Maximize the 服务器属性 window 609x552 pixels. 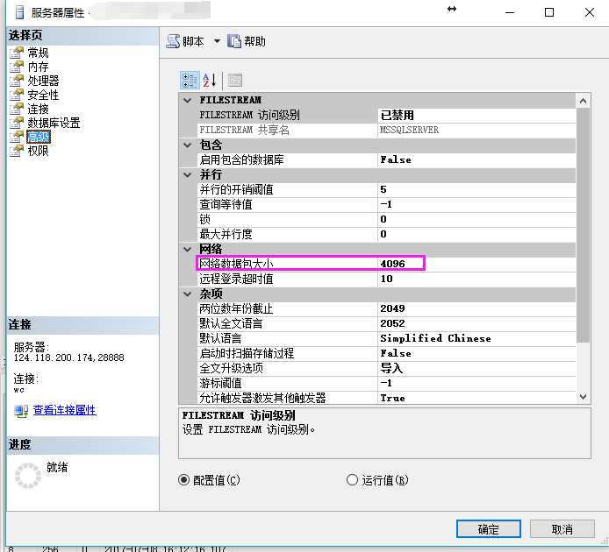pos(549,12)
